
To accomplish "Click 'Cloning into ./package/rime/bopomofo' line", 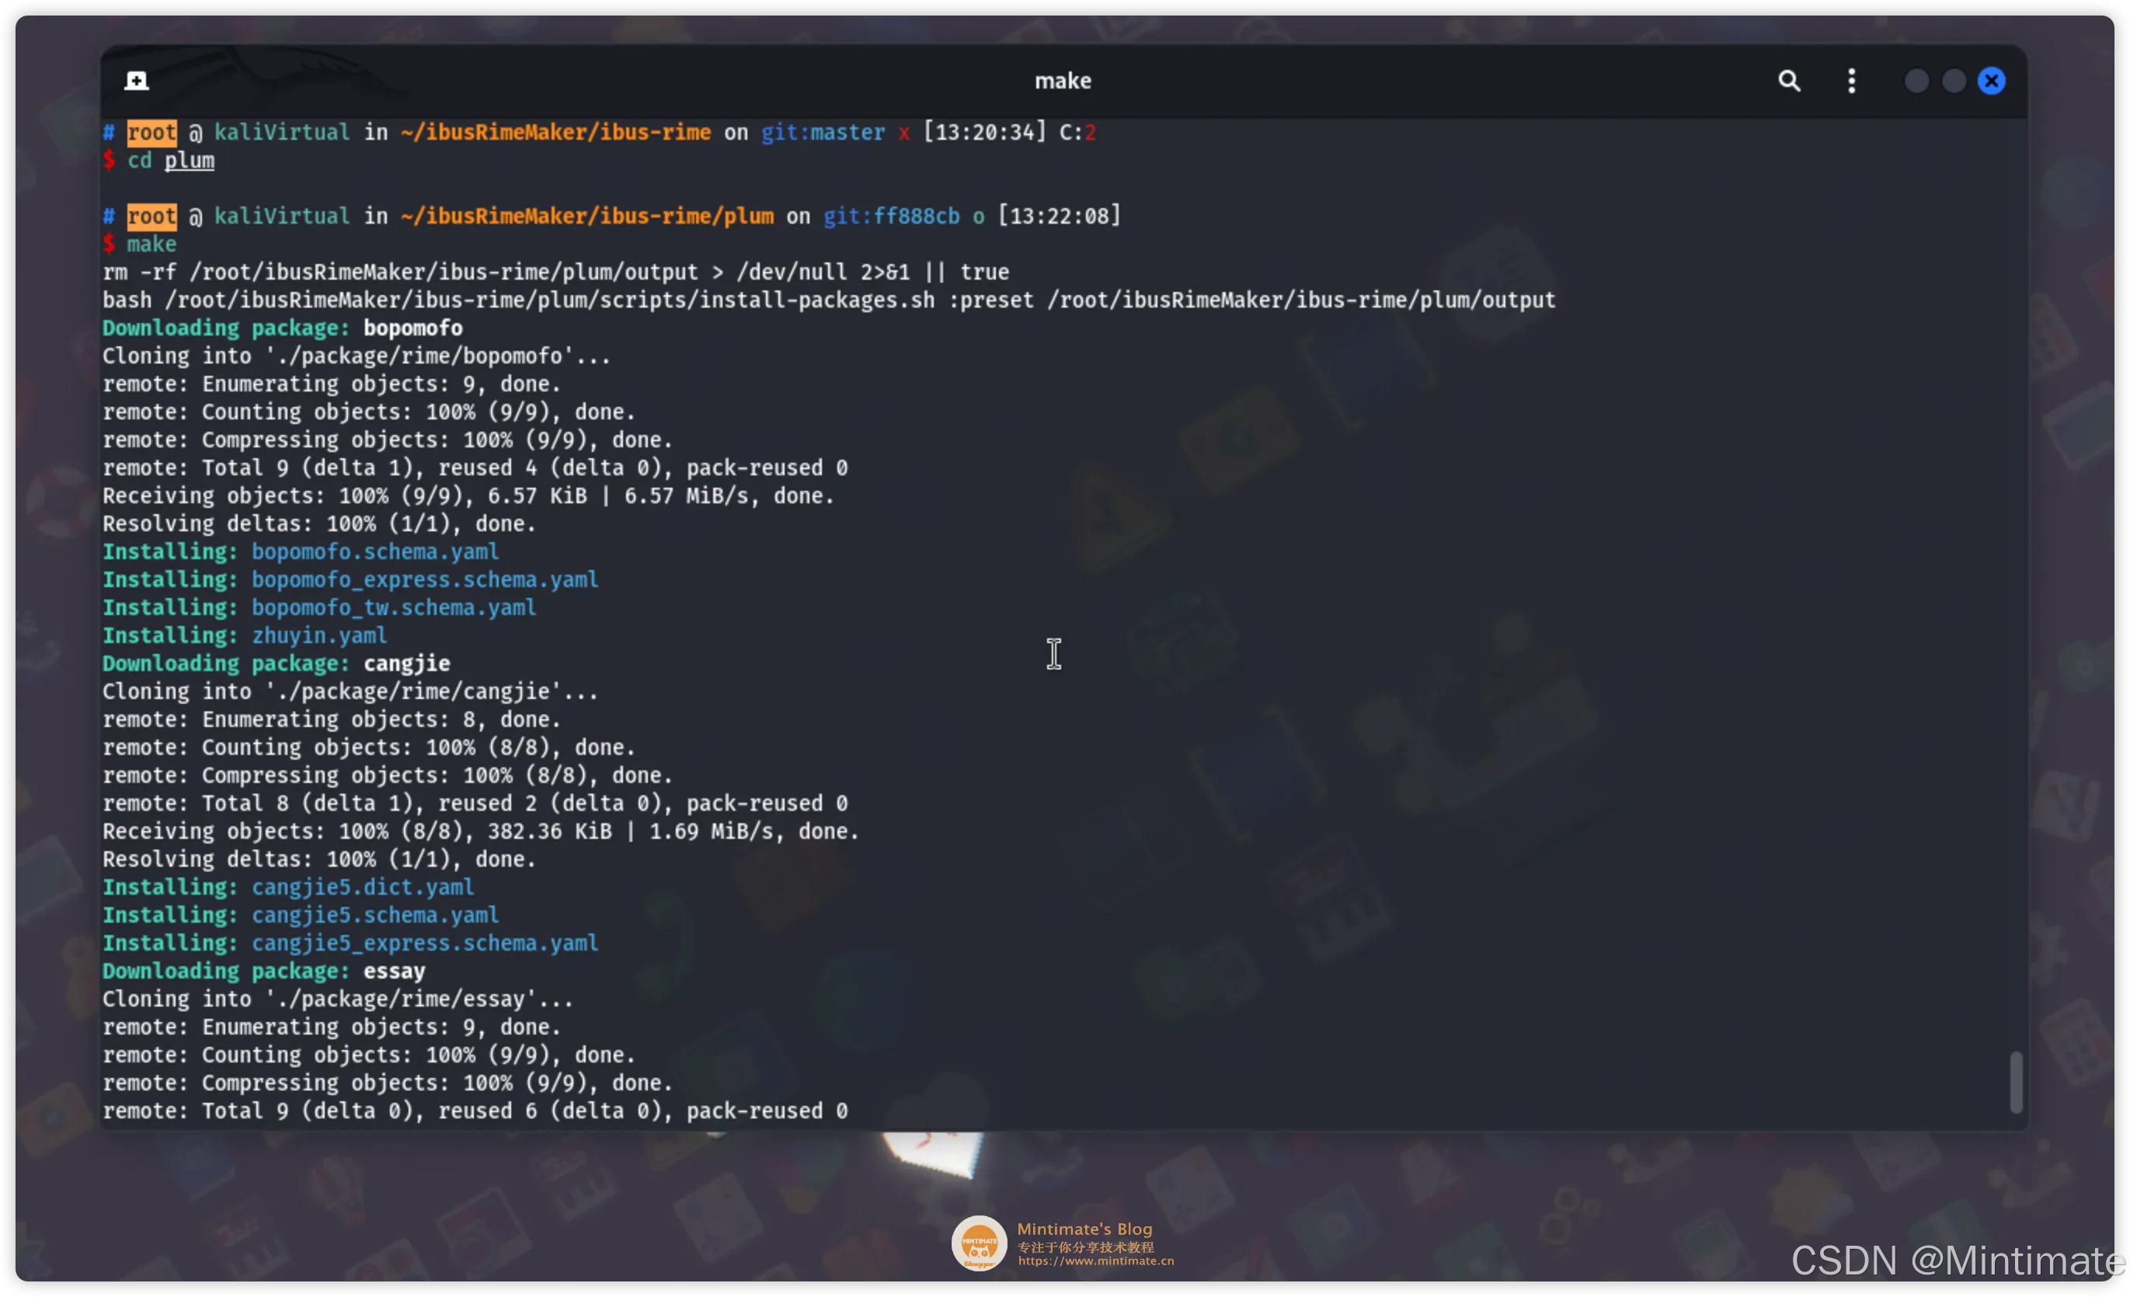I will [356, 356].
